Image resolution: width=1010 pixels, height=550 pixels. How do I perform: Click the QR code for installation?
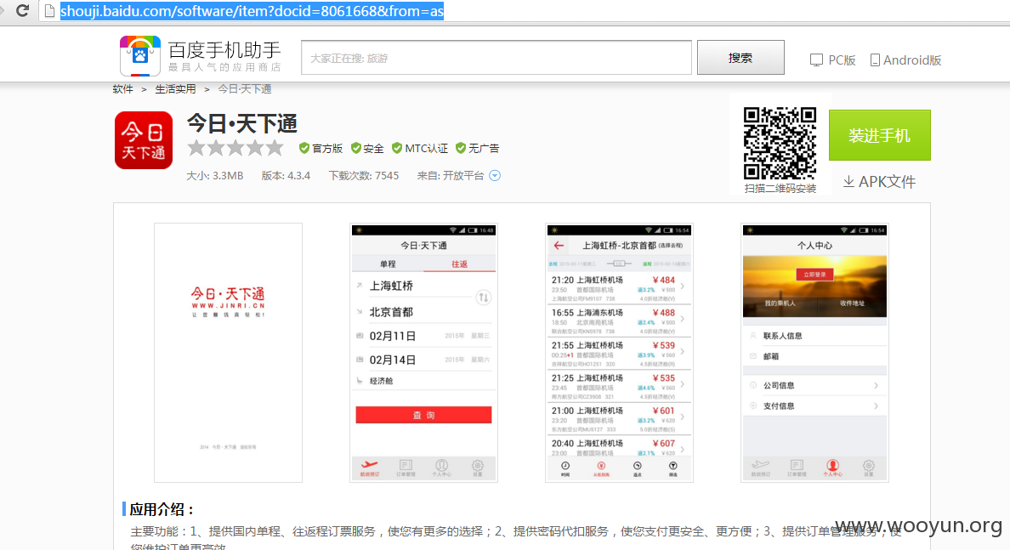click(x=780, y=143)
